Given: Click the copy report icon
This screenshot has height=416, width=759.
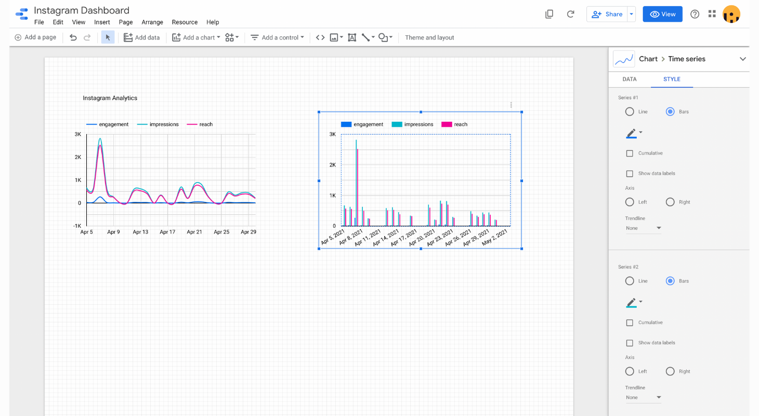Looking at the screenshot, I should click(x=549, y=14).
